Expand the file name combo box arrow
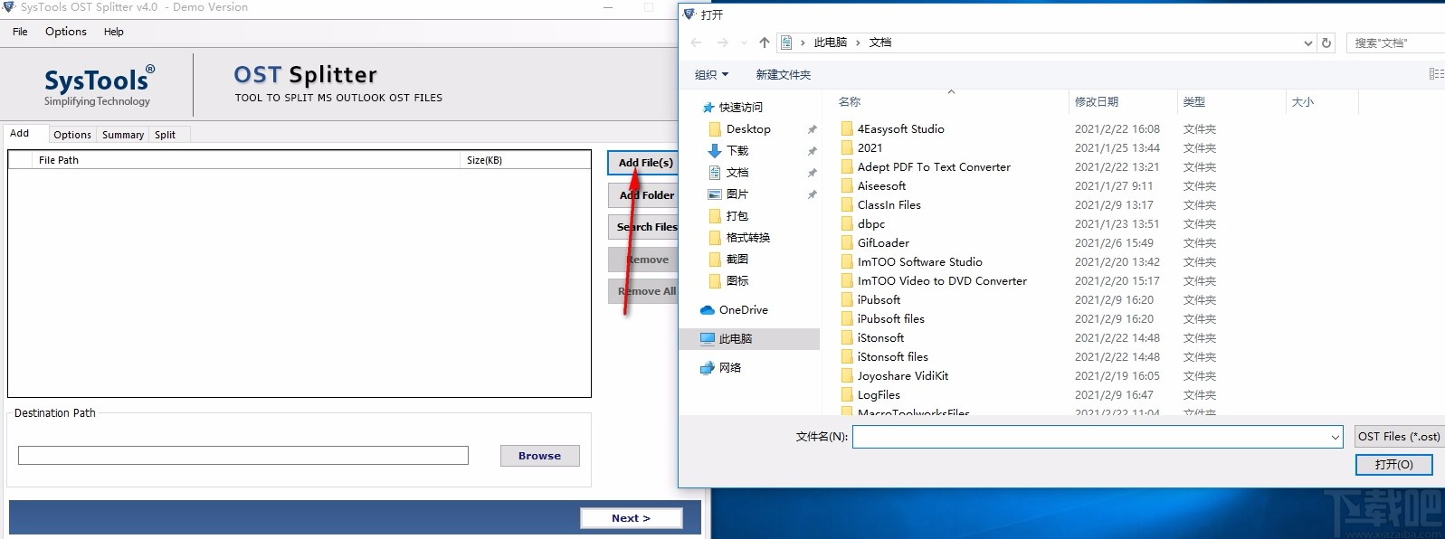Viewport: 1445px width, 539px height. coord(1335,437)
